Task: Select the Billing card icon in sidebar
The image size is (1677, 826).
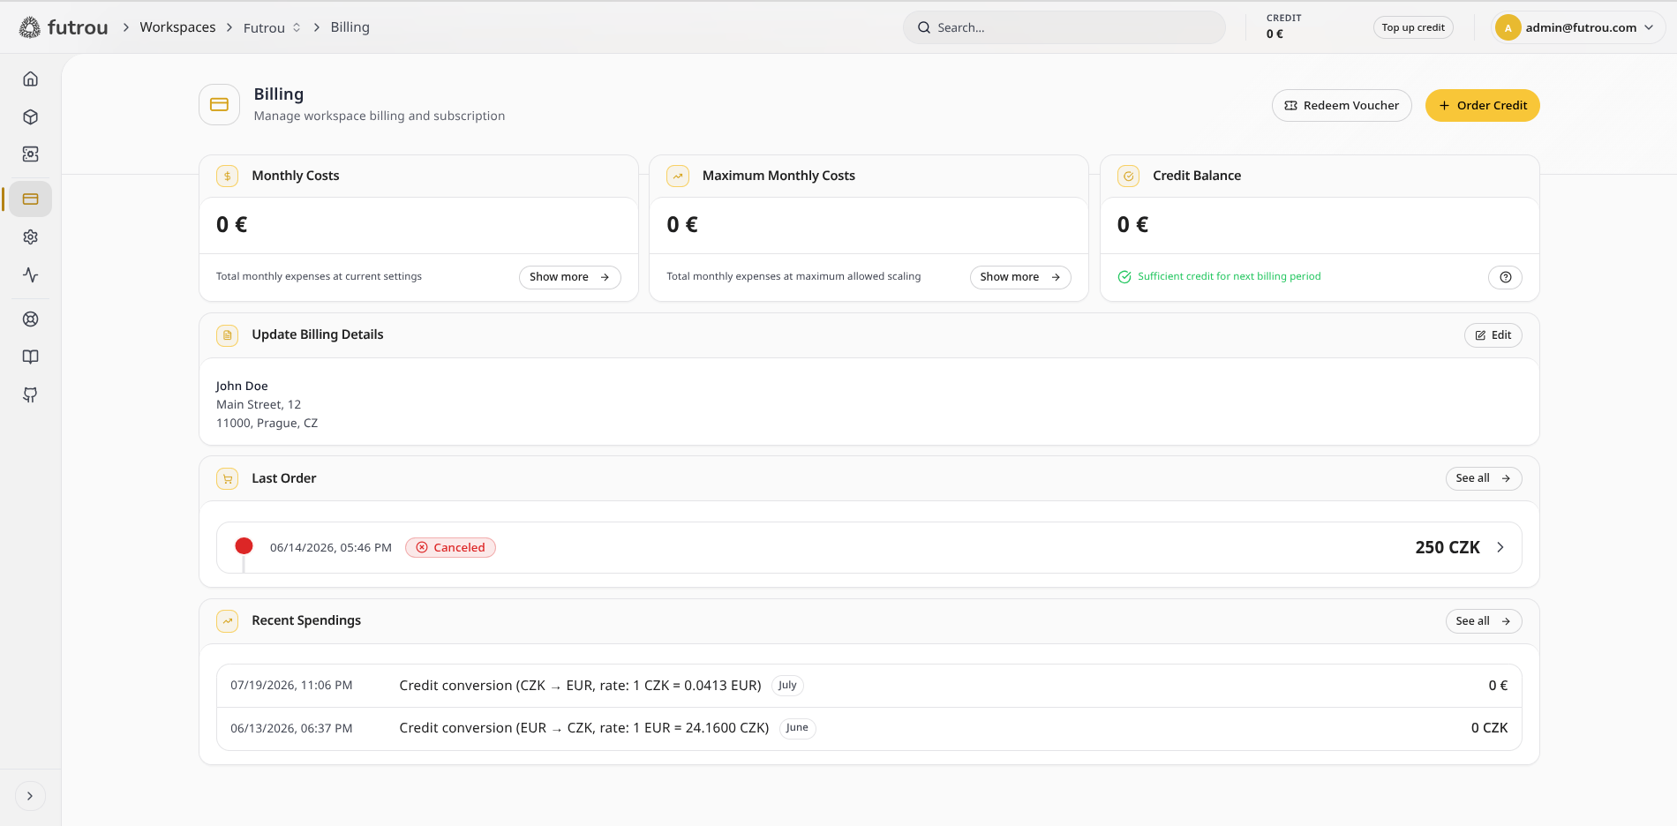Action: point(31,199)
